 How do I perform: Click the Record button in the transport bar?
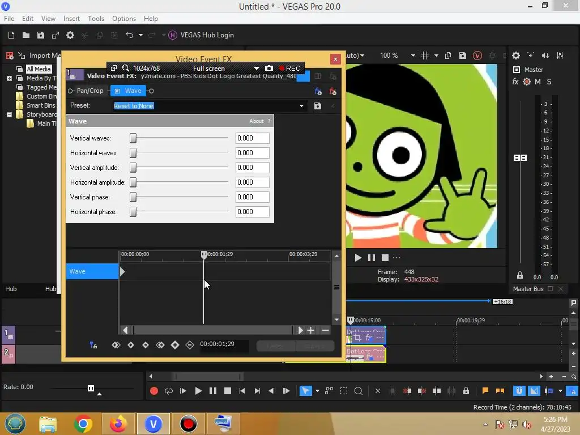click(154, 391)
